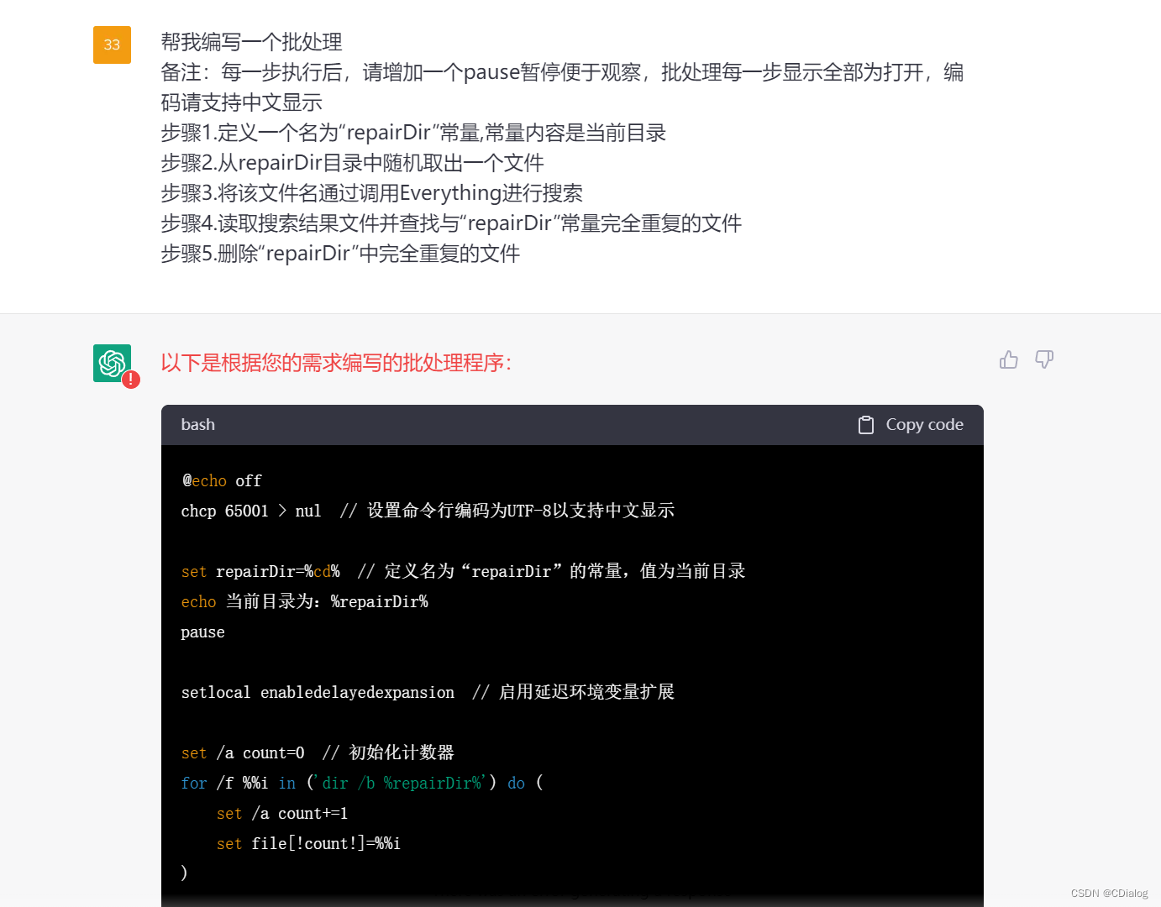Click the 'set /a count+=1' line
Screen dimensions: 1161x907
(x=282, y=813)
